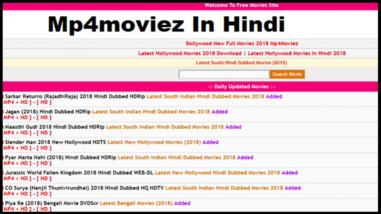381x214 pixels.
Task: Open Latest Hollywood Movies 2018 Download link
Action: pos(190,53)
